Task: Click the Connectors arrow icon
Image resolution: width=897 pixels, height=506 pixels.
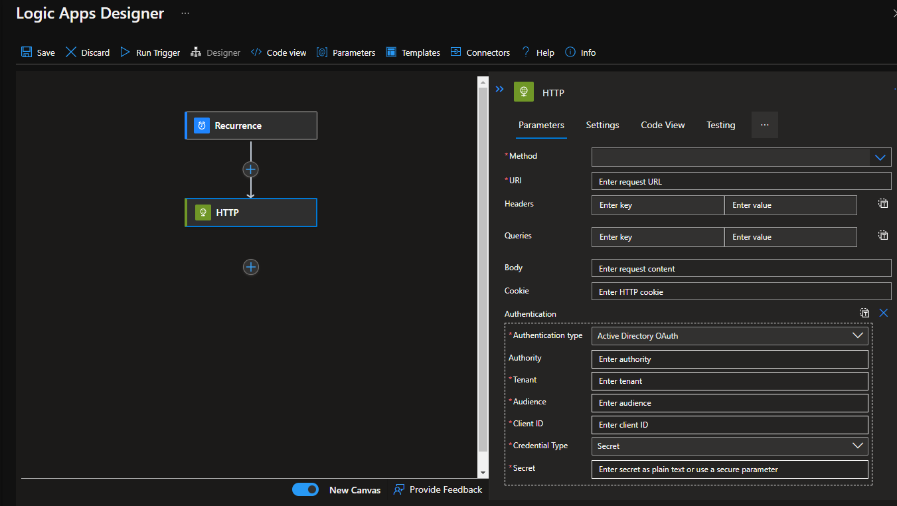Action: (455, 52)
